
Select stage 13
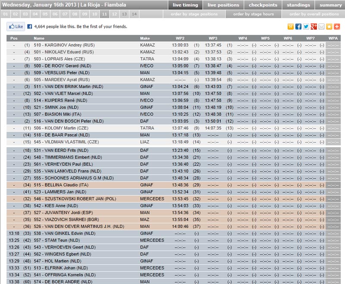coord(124,14)
